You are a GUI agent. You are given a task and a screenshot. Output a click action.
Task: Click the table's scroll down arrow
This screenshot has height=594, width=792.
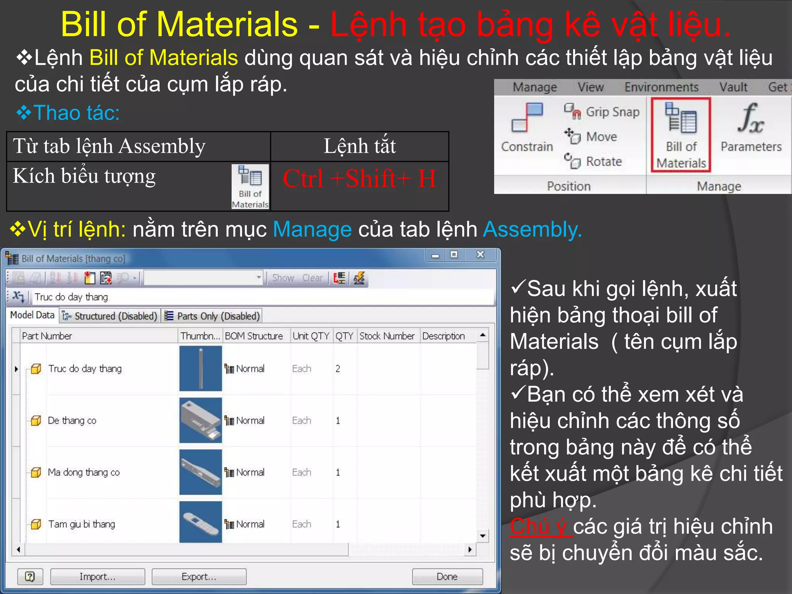coord(483,536)
